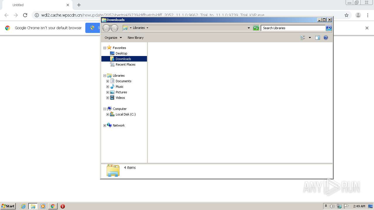The height and width of the screenshot is (210, 374).
Task: Reload the Chrome page
Action: pos(25,15)
